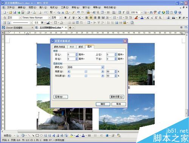Select the Arrow tool in Drawing toolbar

pos(33,135)
